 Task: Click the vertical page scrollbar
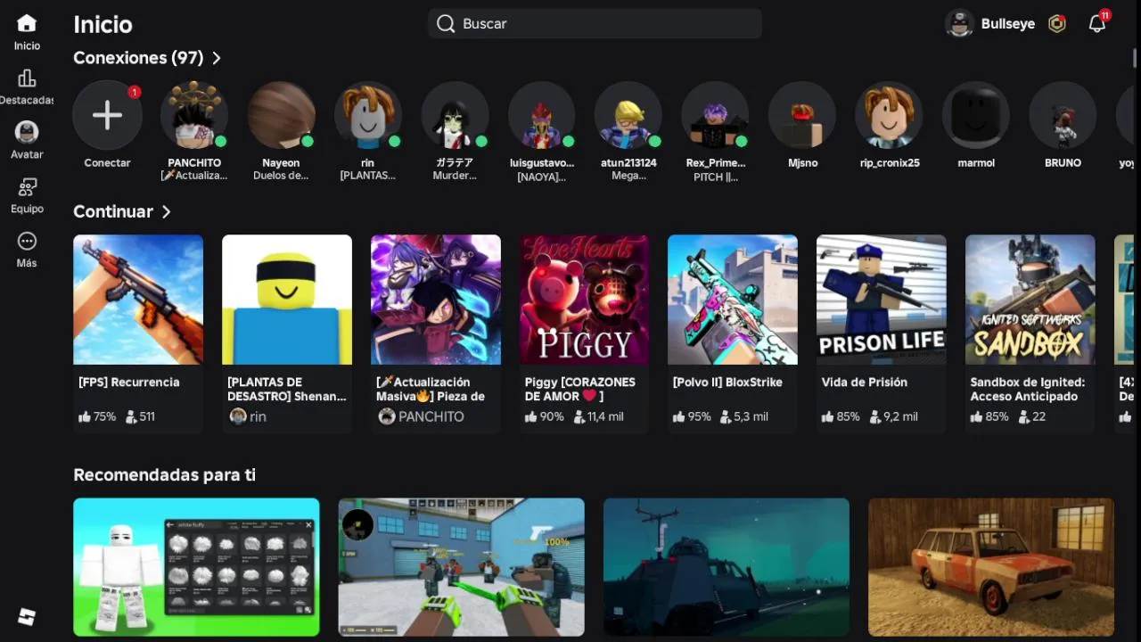pyautogui.click(x=1135, y=57)
